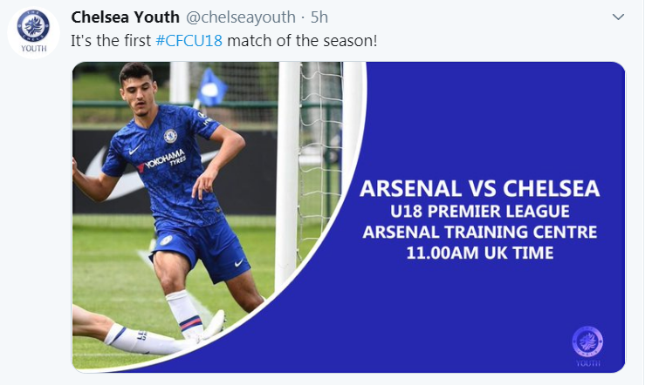
Task: Click the ARSENAL TRAINING CENTRE text line
Action: [x=480, y=232]
